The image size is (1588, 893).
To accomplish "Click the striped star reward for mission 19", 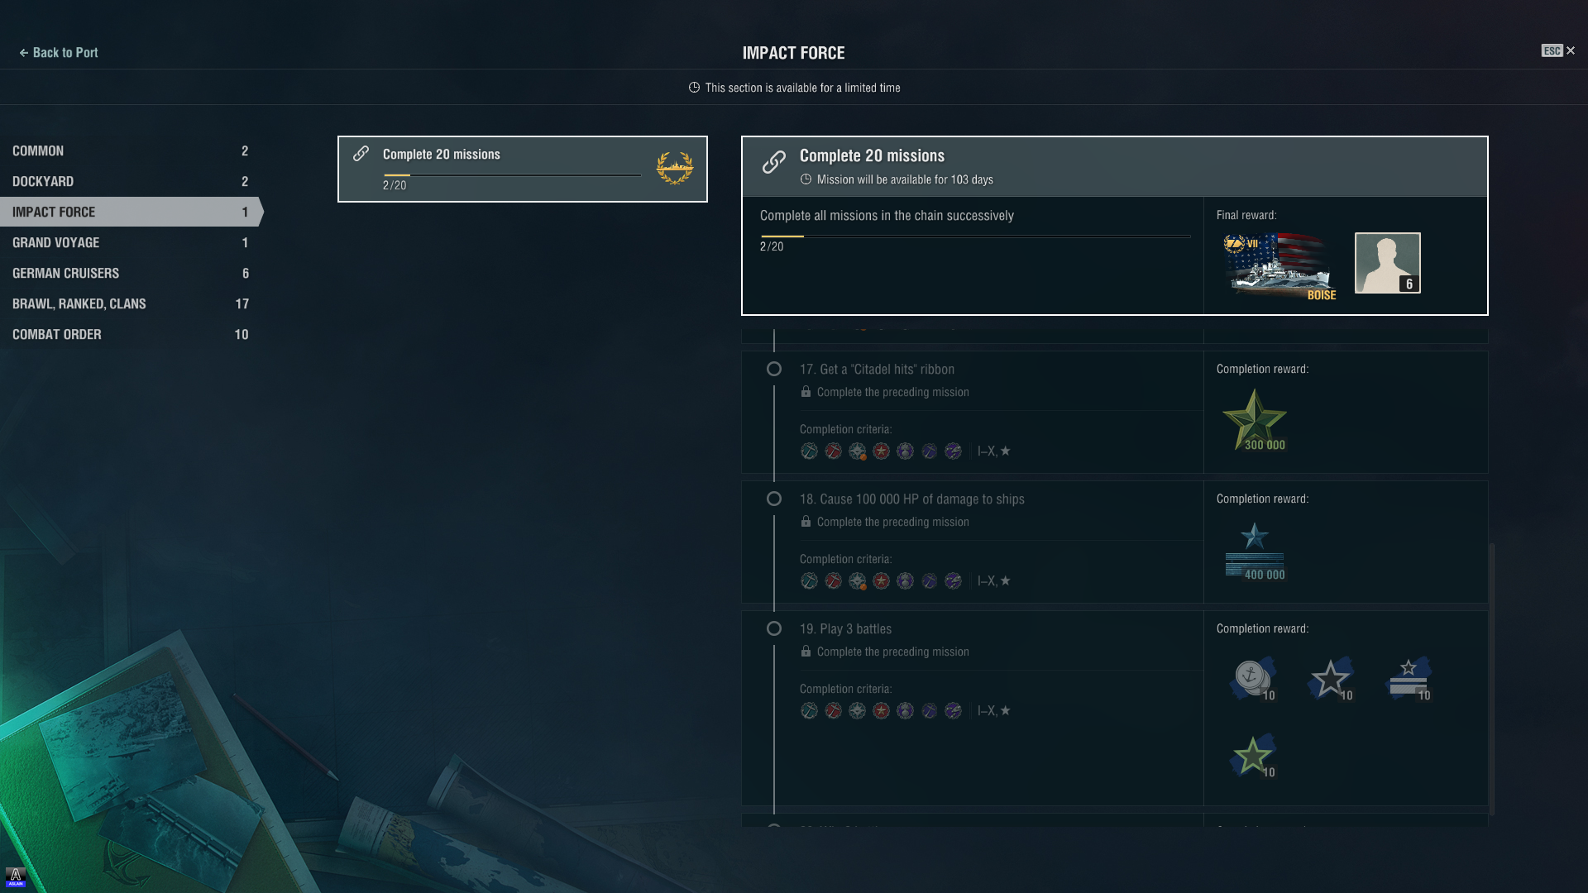I will tap(1409, 678).
